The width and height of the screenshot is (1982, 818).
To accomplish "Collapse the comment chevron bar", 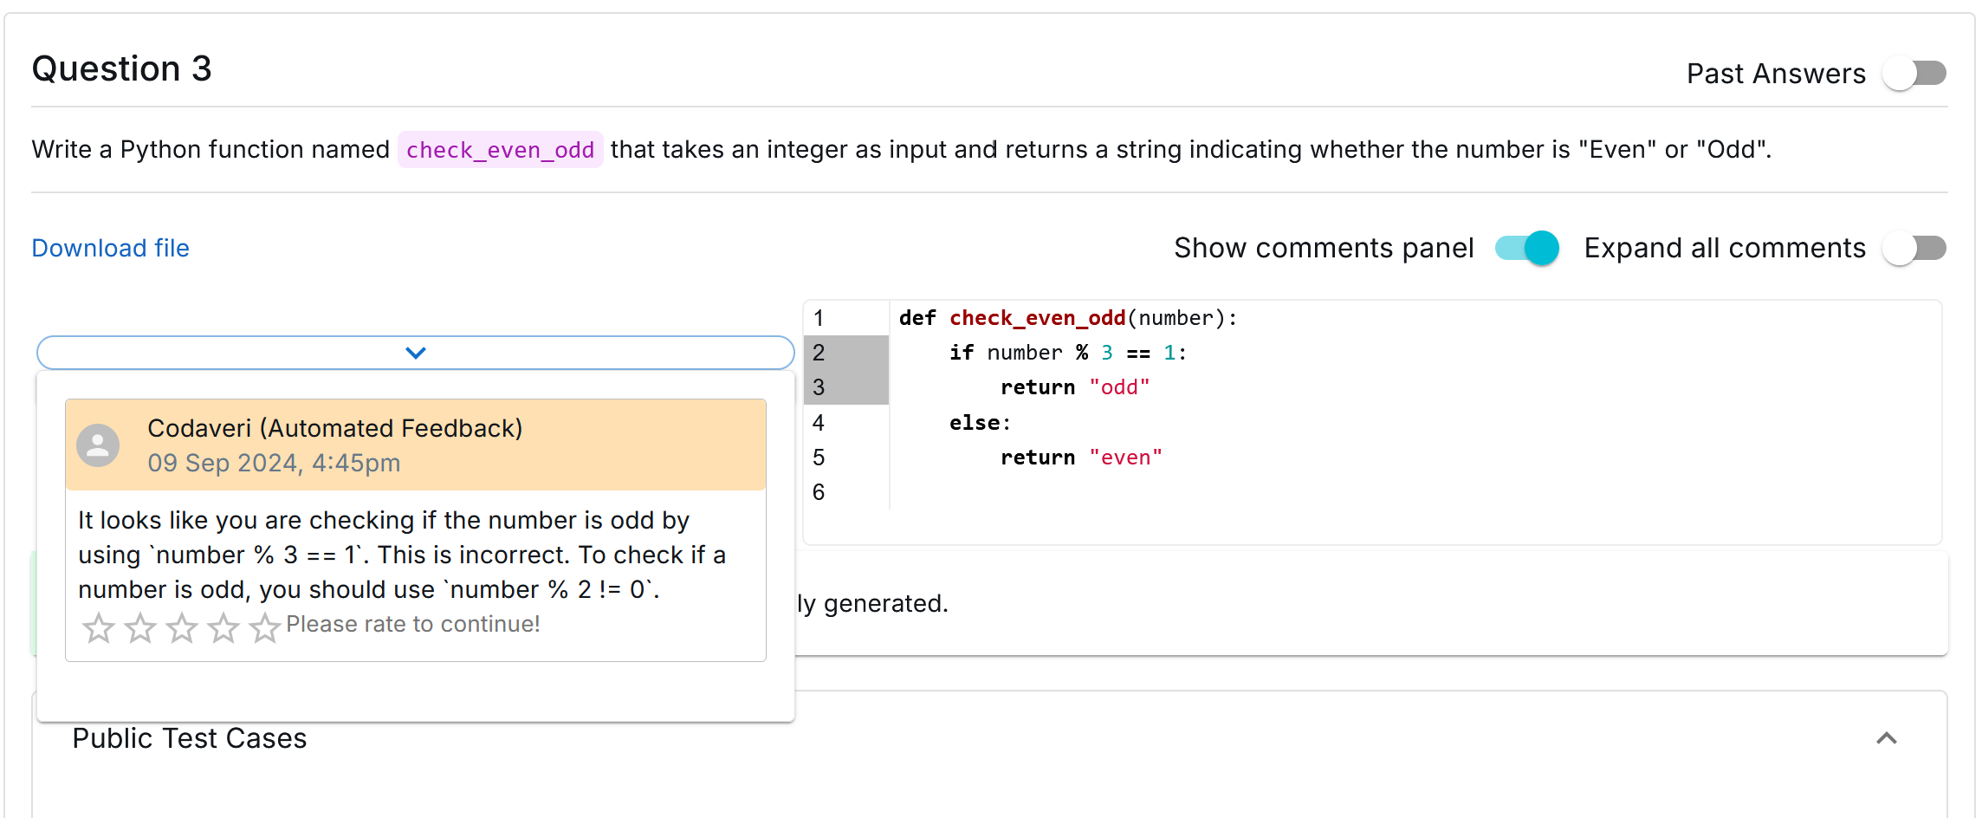I will (416, 353).
